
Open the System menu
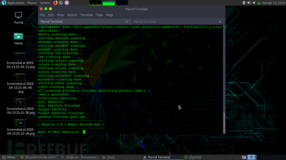click(x=45, y=3)
